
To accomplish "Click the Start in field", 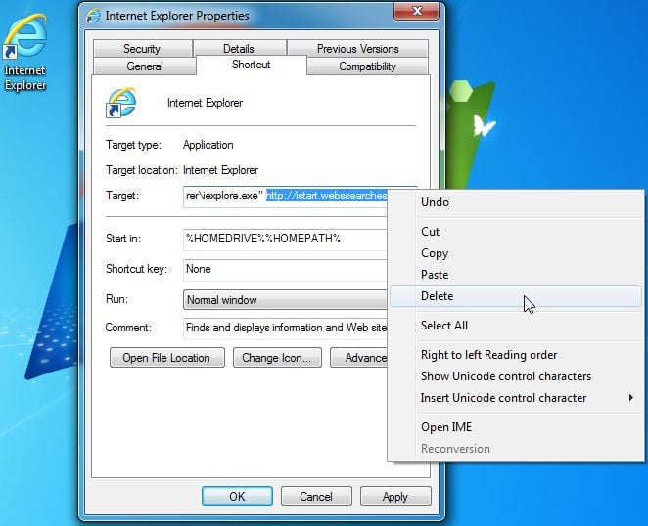I will pyautogui.click(x=285, y=240).
